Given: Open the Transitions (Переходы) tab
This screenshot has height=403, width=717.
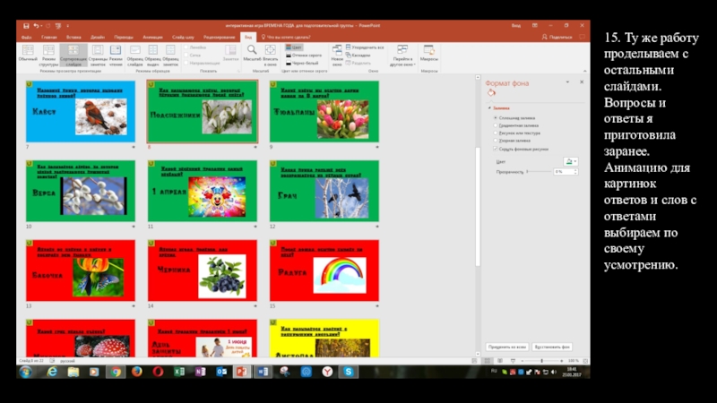Looking at the screenshot, I should tap(124, 38).
